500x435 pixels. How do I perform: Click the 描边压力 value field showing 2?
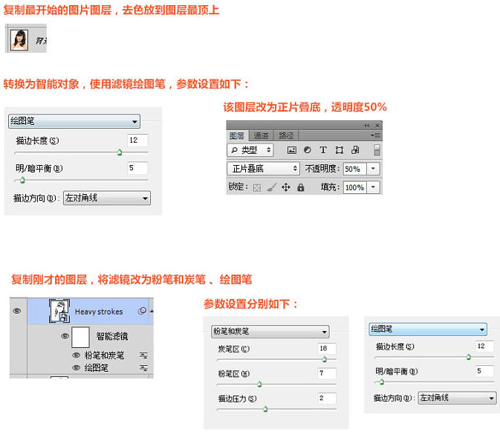327,398
